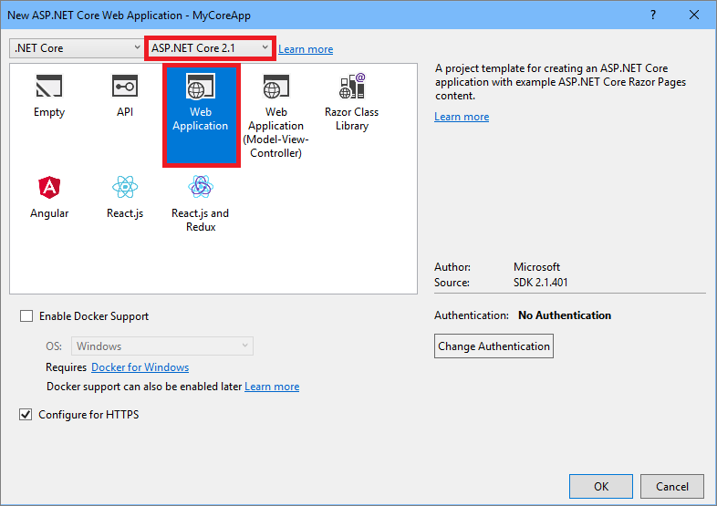This screenshot has width=717, height=506.
Task: Open Learn more link under template description
Action: tap(462, 117)
